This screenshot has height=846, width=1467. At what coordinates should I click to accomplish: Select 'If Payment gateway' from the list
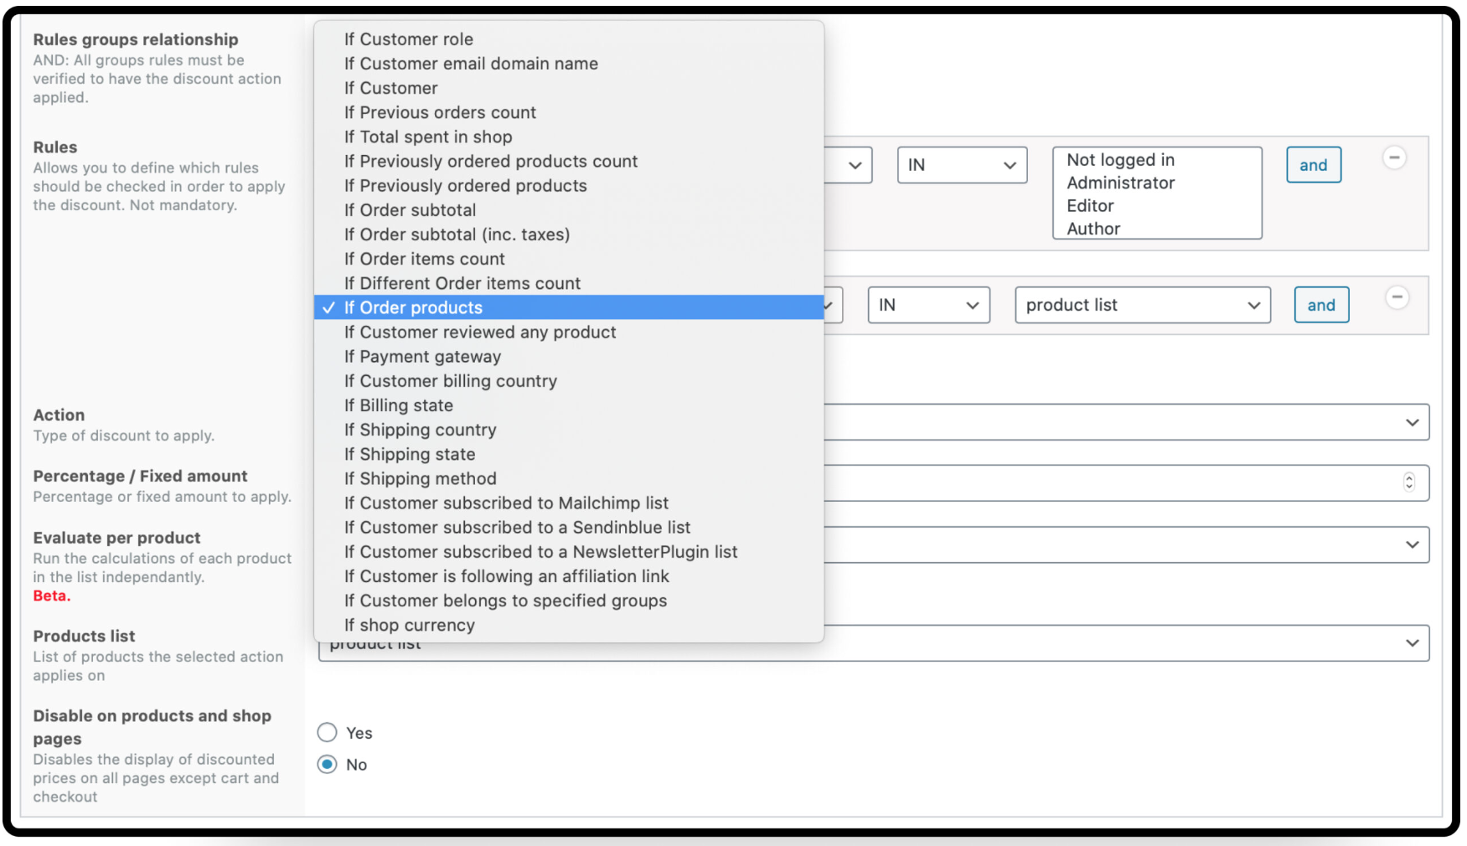pyautogui.click(x=422, y=357)
